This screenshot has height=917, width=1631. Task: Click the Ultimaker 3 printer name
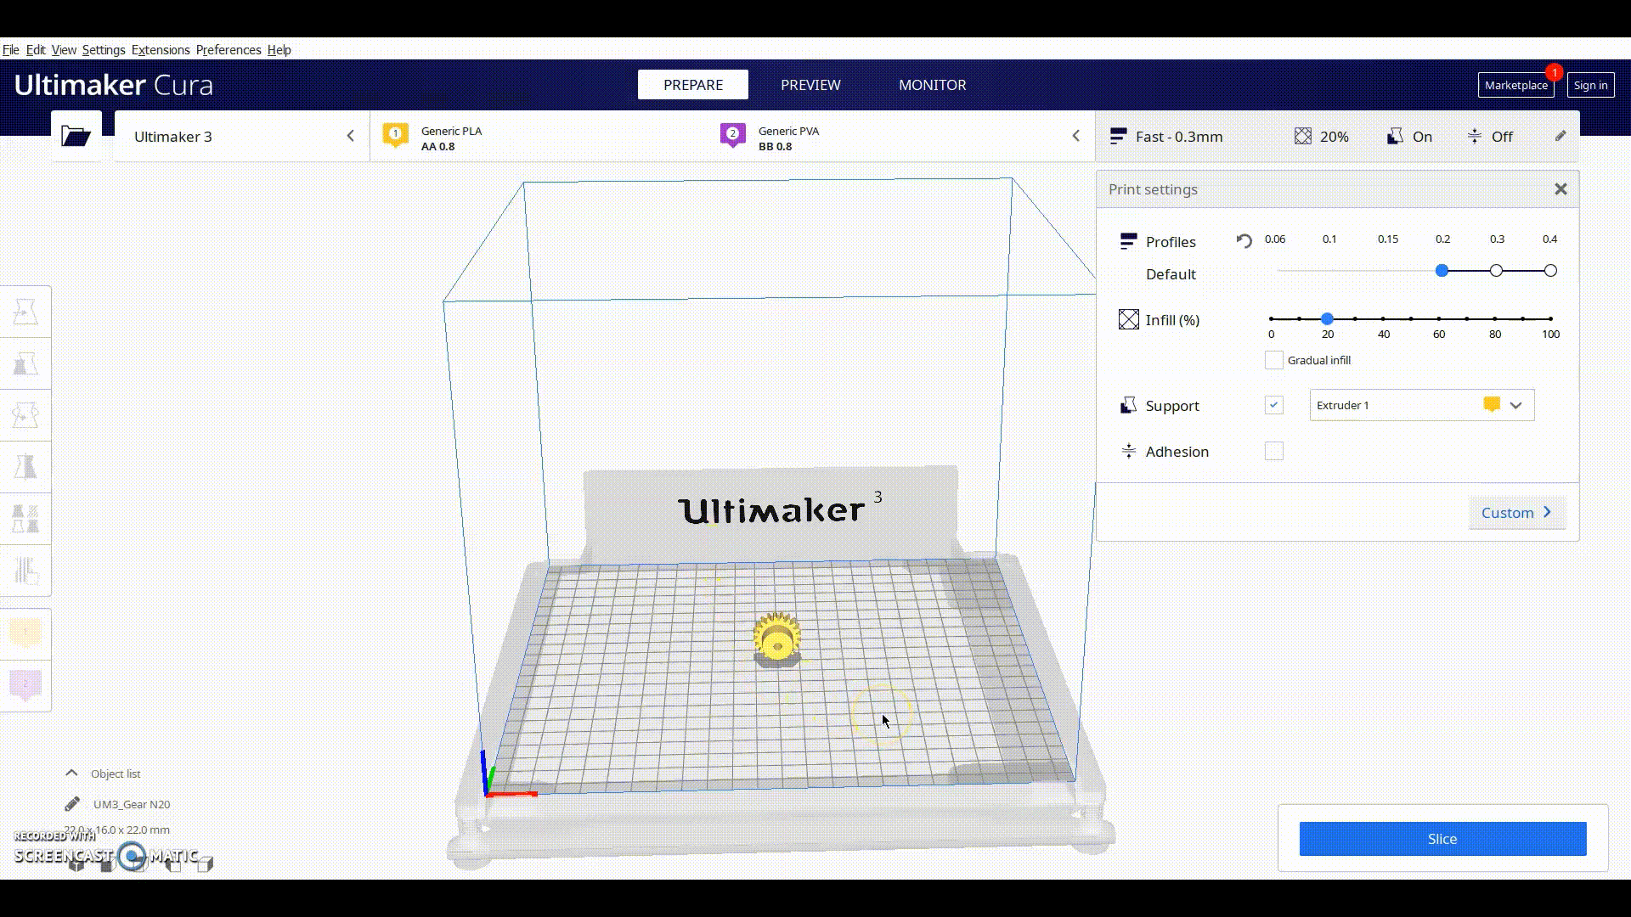tap(173, 137)
